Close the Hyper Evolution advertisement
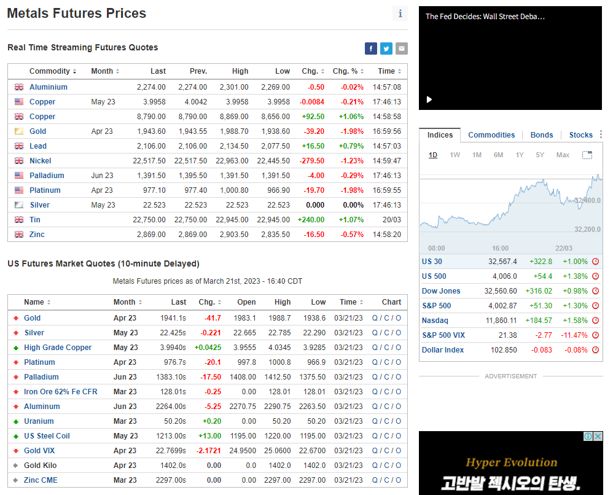613x495 pixels. coord(598,437)
